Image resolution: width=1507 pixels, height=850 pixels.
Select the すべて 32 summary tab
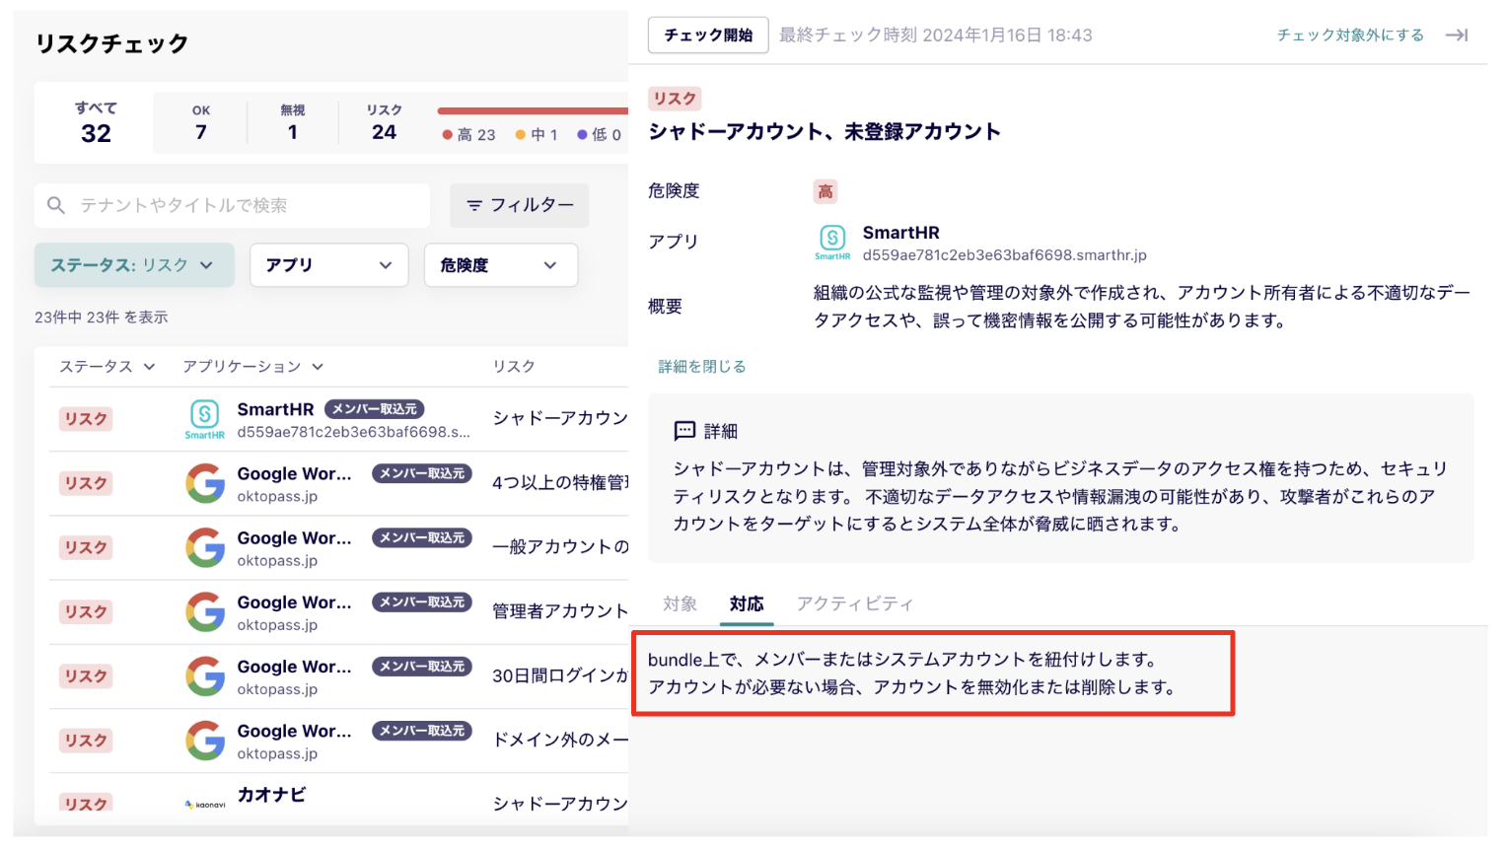tap(96, 123)
